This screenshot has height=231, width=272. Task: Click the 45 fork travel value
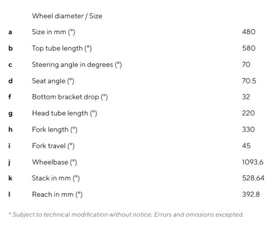pos(246,146)
